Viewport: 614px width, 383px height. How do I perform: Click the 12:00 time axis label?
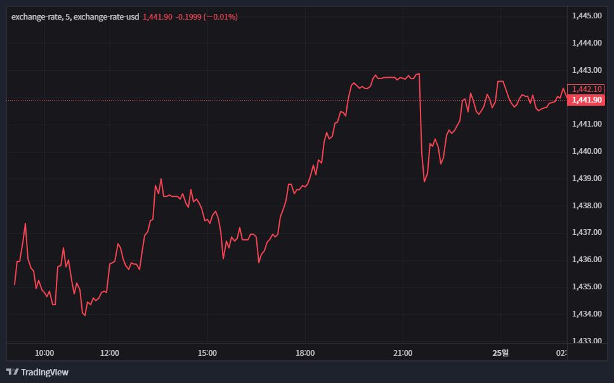110,353
